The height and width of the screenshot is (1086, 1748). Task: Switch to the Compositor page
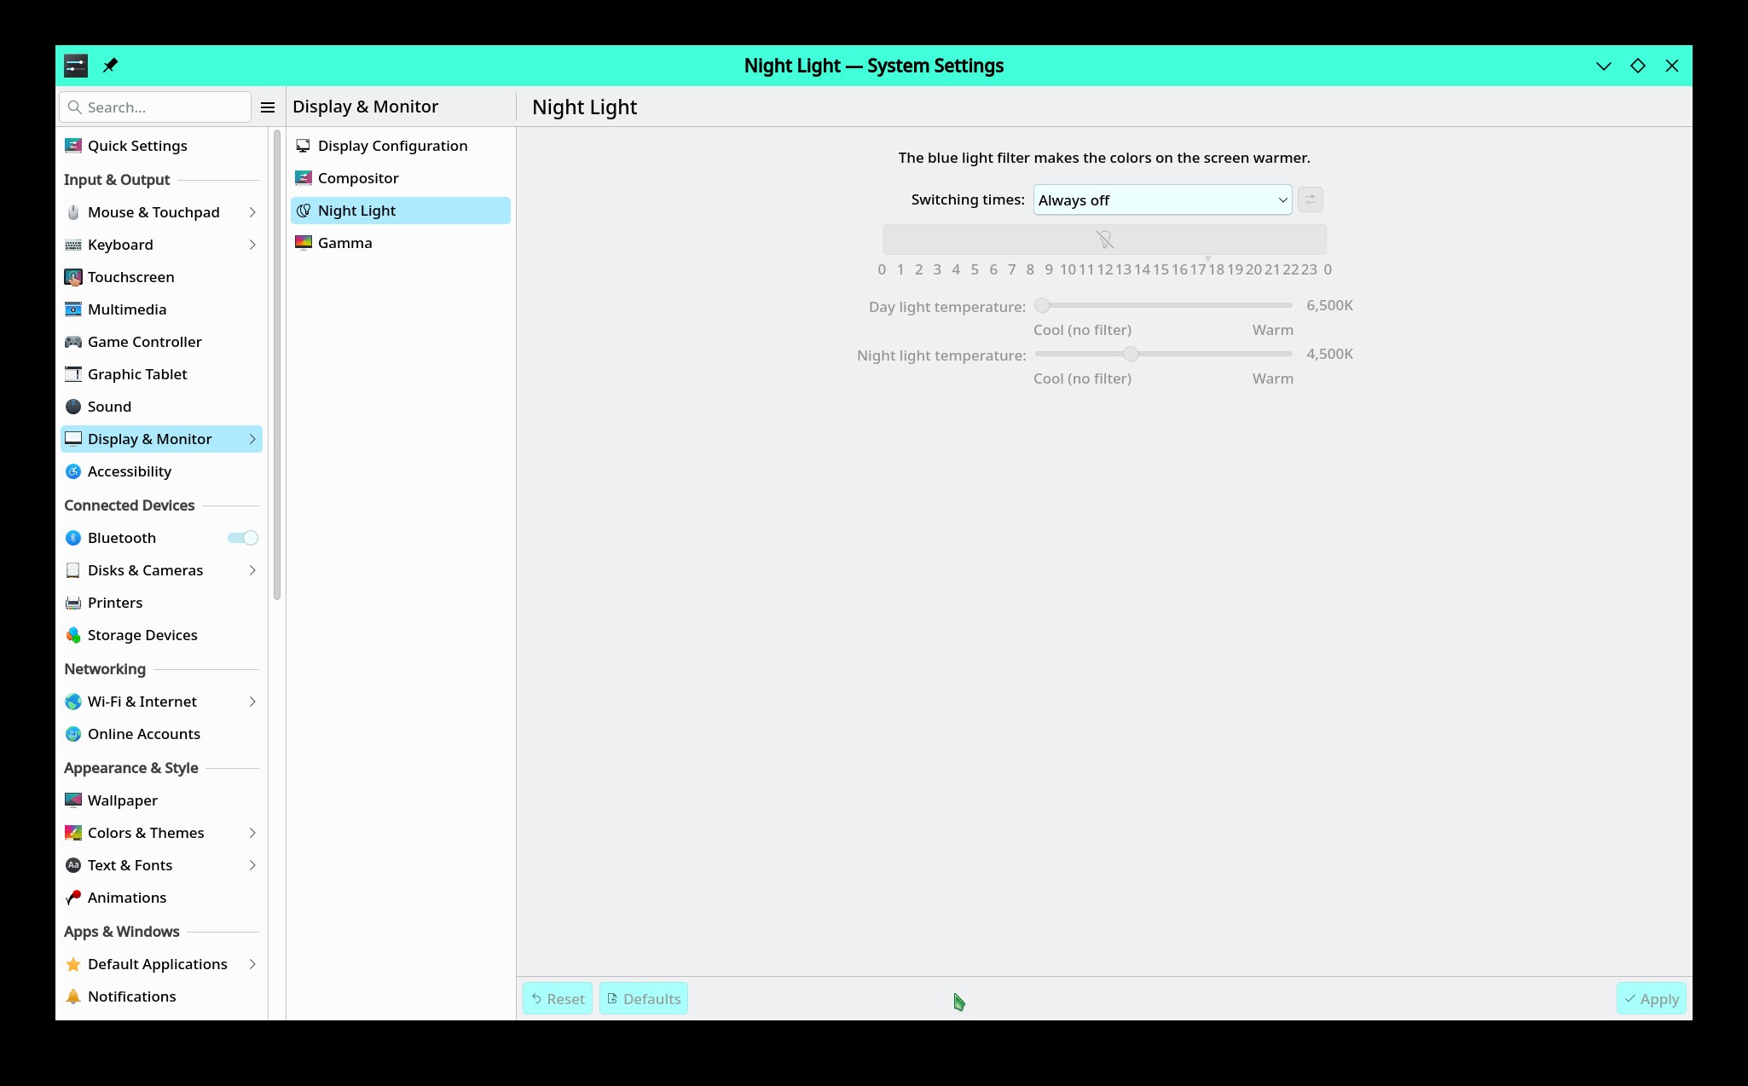pos(358,178)
